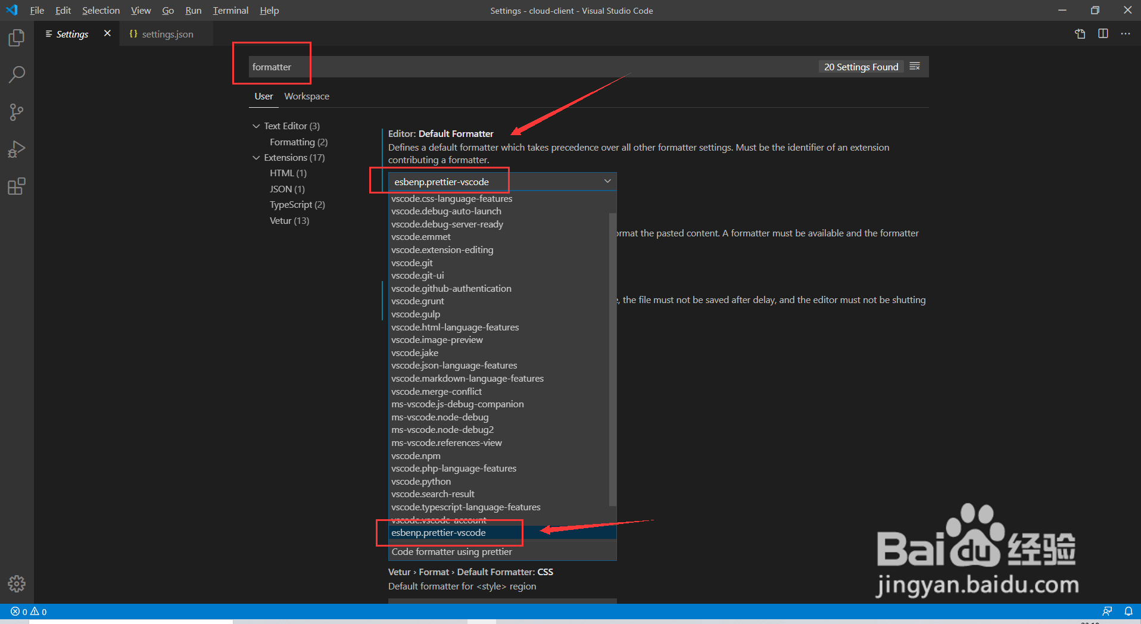This screenshot has width=1141, height=624.
Task: Open the Go menu
Action: [x=168, y=10]
